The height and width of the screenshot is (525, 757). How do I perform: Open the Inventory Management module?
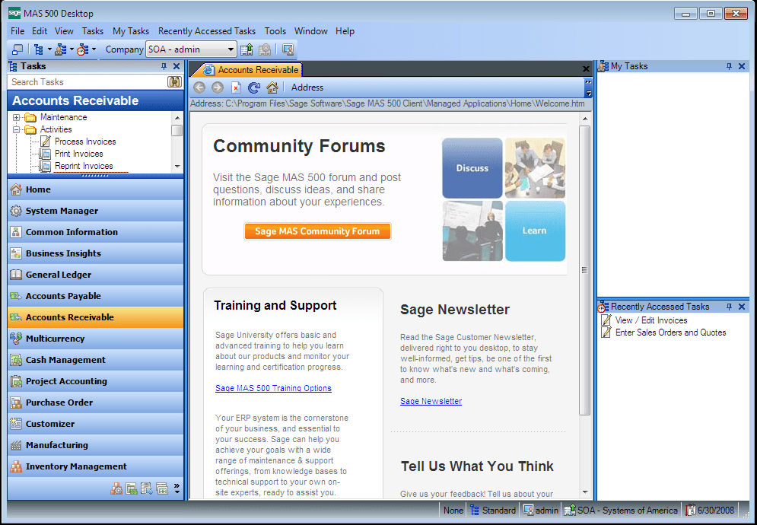[96, 466]
